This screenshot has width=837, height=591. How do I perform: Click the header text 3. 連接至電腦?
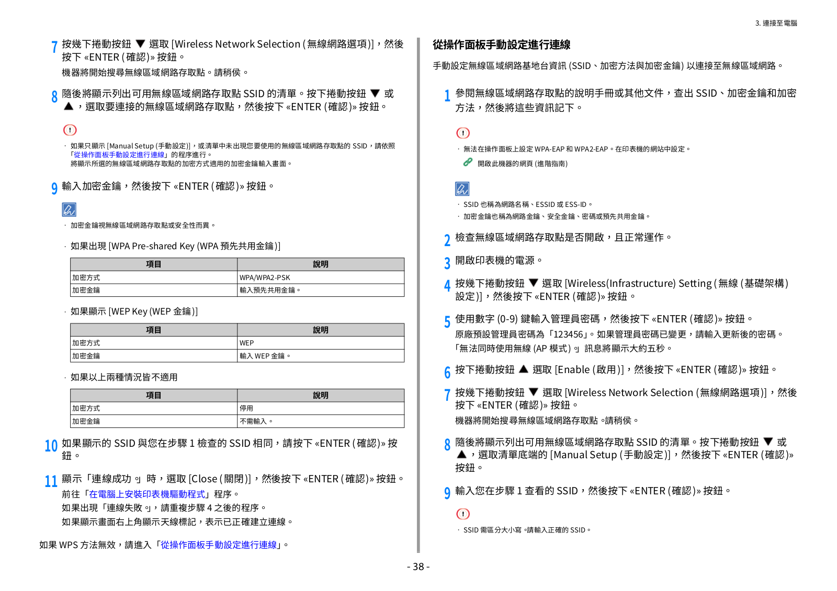pyautogui.click(x=776, y=23)
